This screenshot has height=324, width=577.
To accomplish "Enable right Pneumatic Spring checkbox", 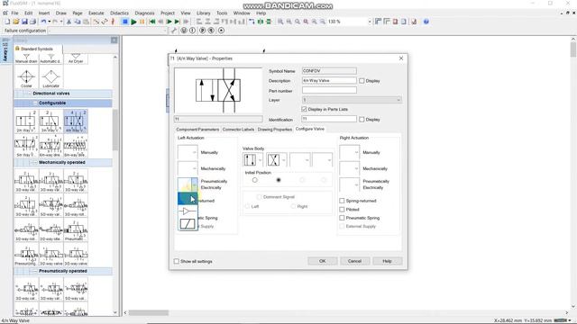I will click(x=342, y=218).
